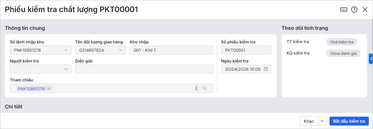
Task: Click Bắt đầu kiểm tra button
Action: 349,121
